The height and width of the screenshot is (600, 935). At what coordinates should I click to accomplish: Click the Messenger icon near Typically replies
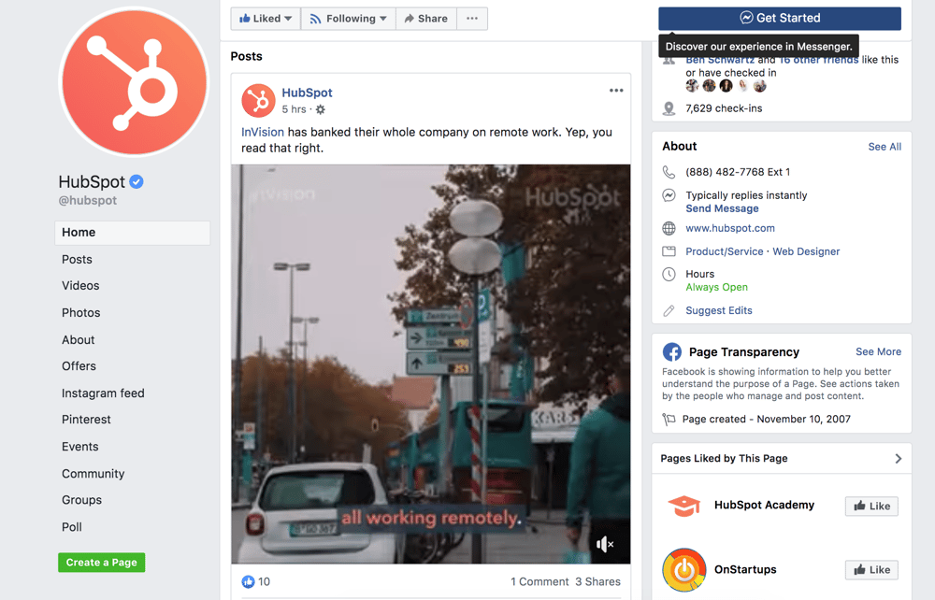(x=669, y=195)
